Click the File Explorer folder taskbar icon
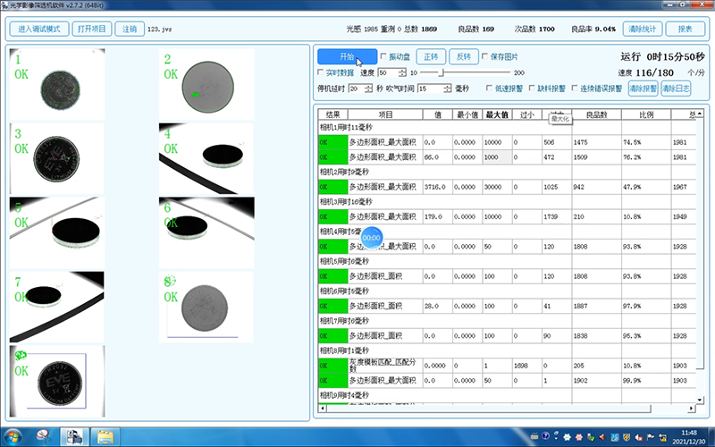The image size is (715, 447). click(106, 436)
